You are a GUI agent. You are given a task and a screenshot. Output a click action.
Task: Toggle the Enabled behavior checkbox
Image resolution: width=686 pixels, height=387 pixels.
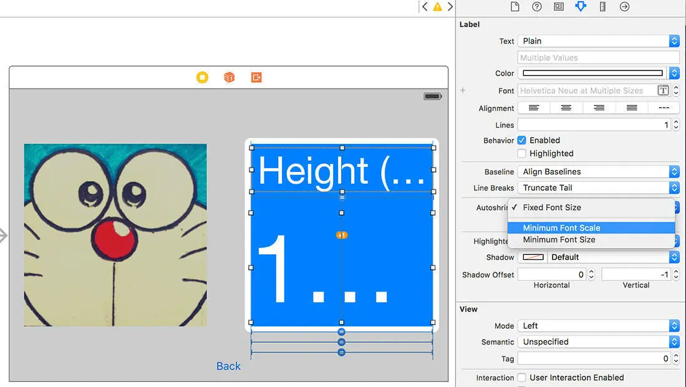pos(521,140)
